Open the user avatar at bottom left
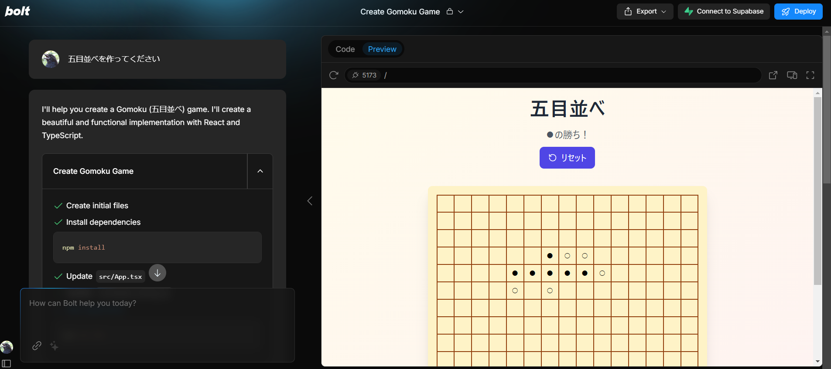 (7, 347)
